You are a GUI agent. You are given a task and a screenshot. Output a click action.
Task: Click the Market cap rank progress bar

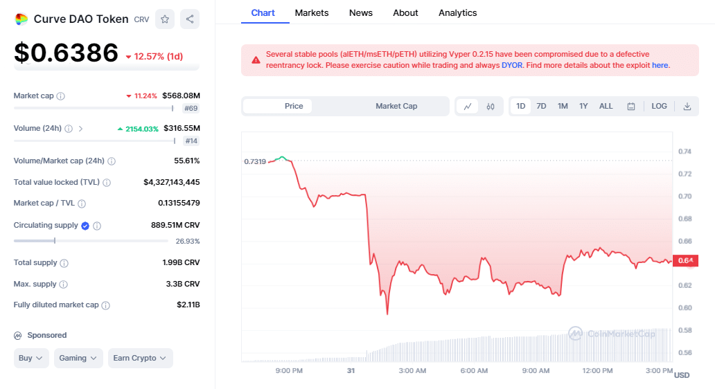pyautogui.click(x=94, y=108)
